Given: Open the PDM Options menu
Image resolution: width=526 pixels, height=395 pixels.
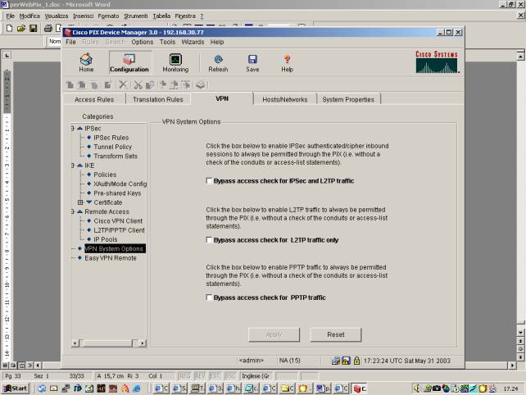Looking at the screenshot, I should (x=143, y=42).
